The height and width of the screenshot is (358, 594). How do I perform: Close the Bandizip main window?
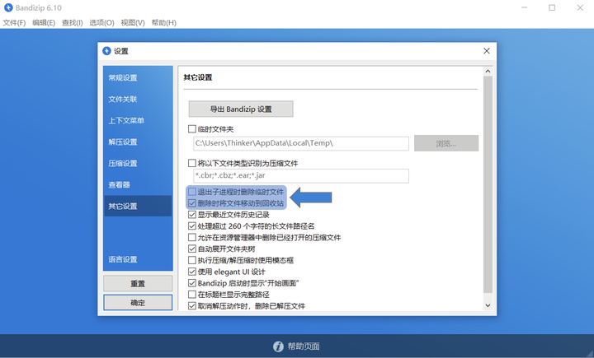coord(580,7)
